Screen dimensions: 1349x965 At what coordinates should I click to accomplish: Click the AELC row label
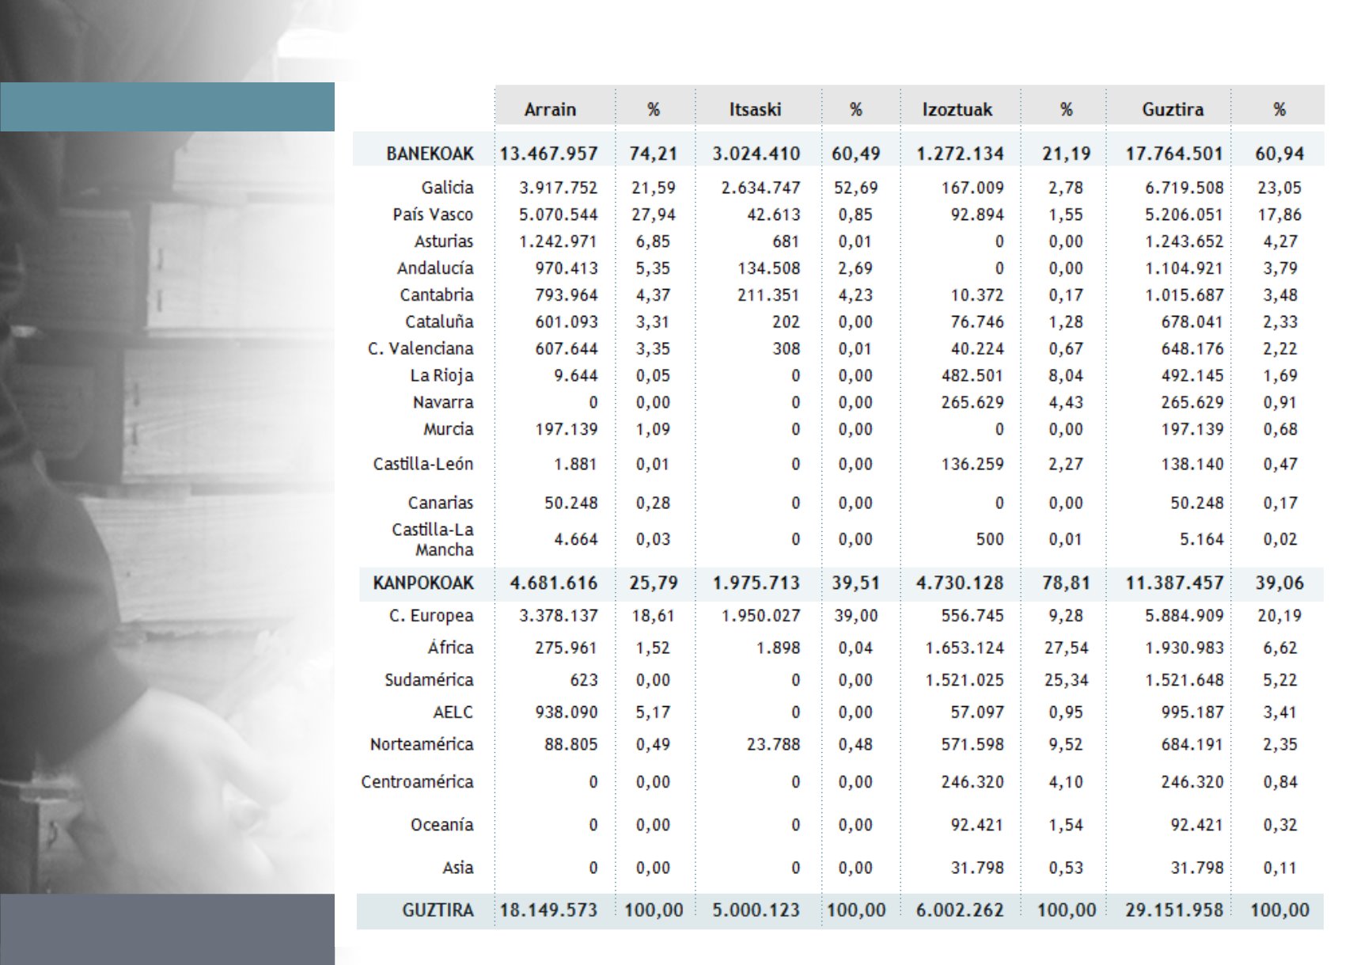[453, 712]
